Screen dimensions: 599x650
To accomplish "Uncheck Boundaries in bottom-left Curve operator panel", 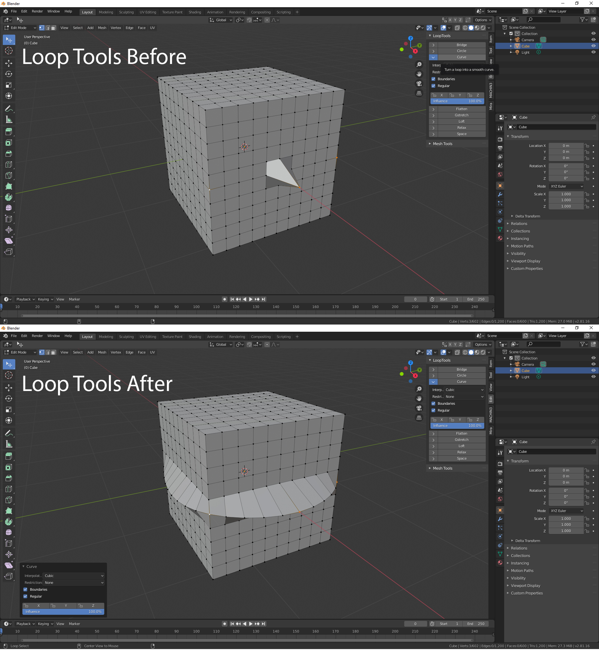I will tap(25, 589).
